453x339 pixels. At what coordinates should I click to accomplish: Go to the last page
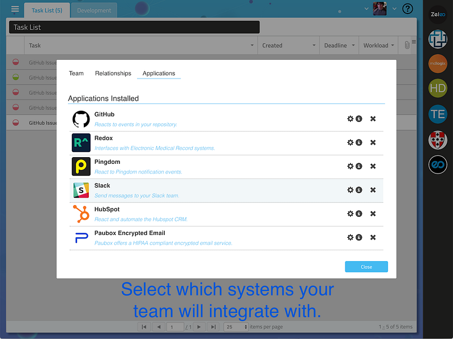[213, 327]
